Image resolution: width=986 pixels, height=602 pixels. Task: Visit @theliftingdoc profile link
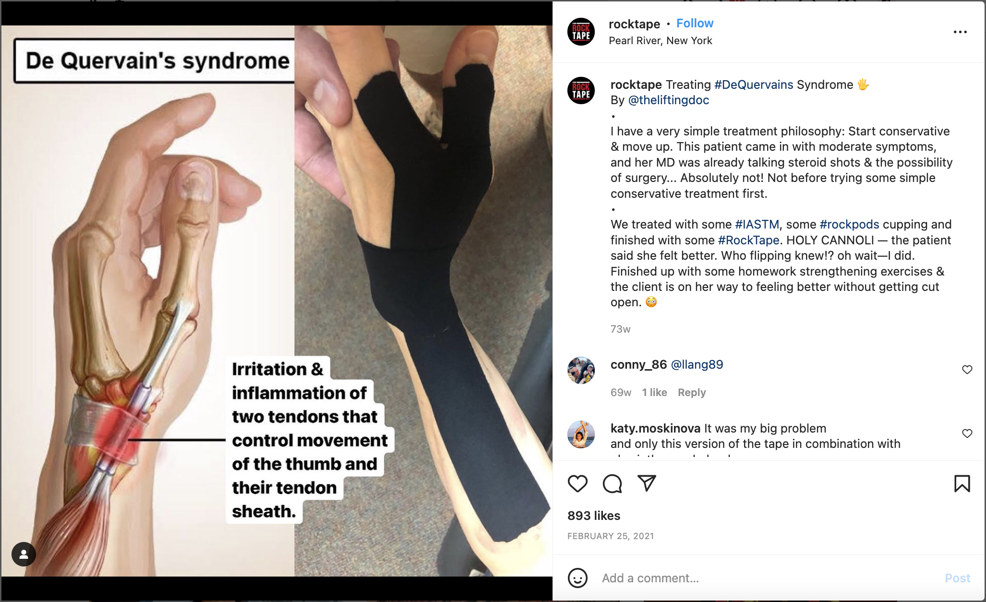tap(668, 100)
